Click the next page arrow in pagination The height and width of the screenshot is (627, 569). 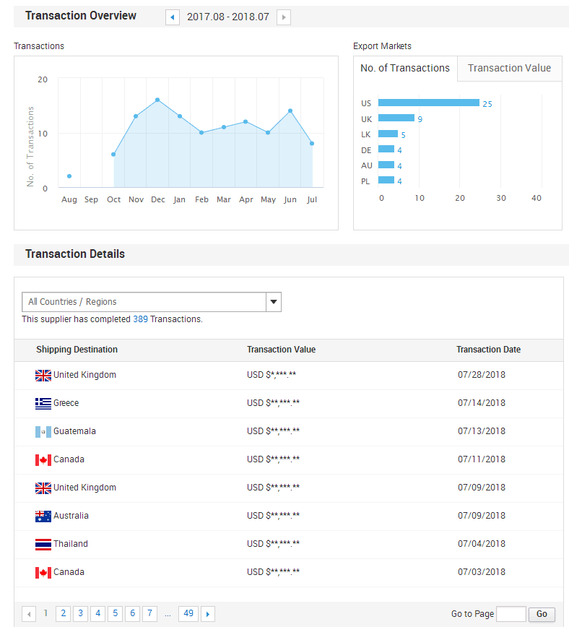pyautogui.click(x=208, y=614)
